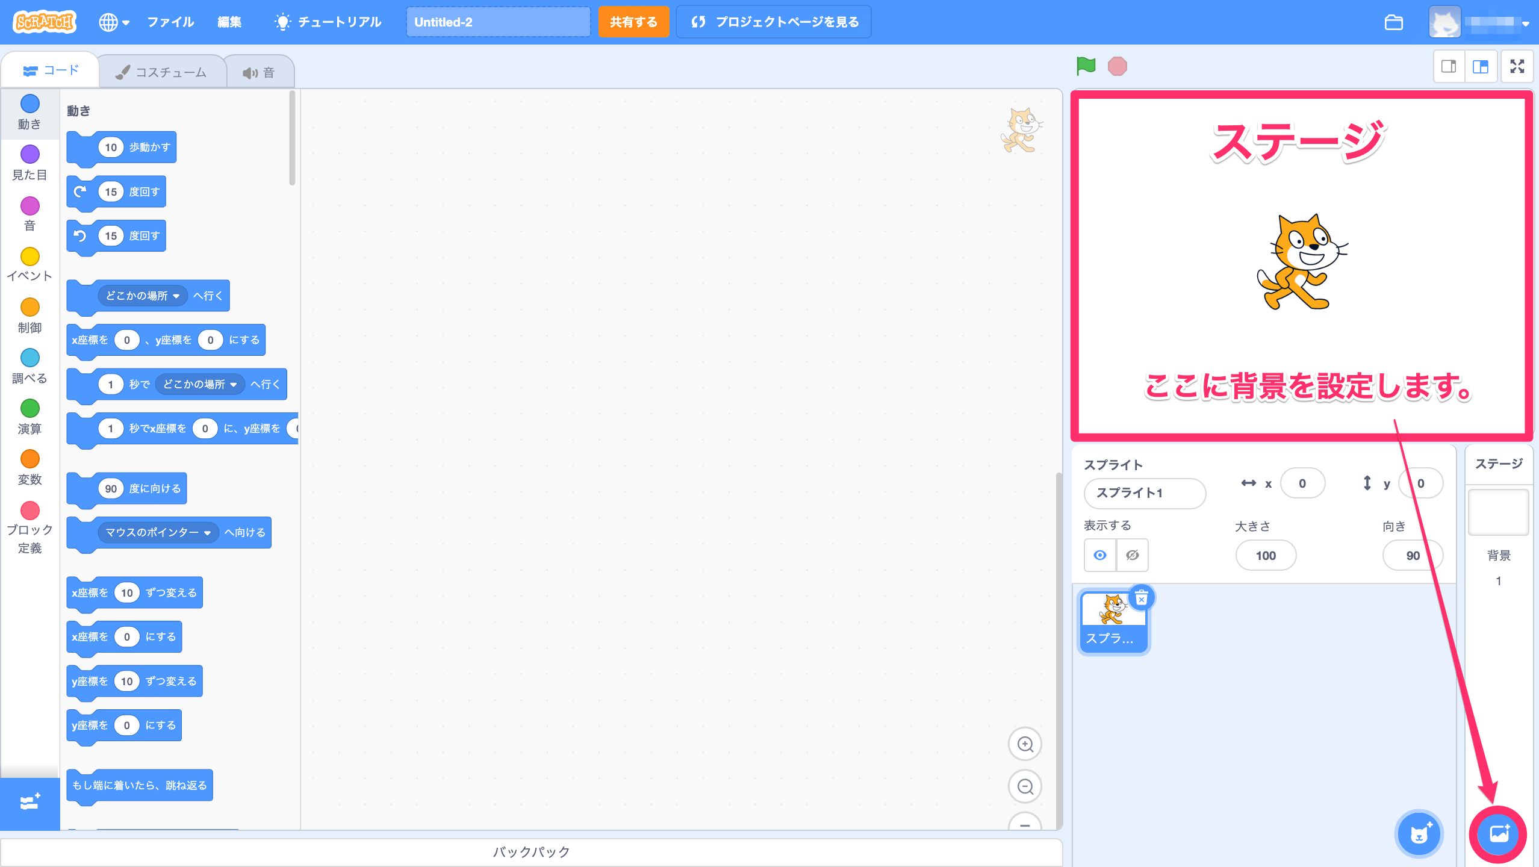The image size is (1539, 867).
Task: Click the green flag to run
Action: coord(1086,66)
